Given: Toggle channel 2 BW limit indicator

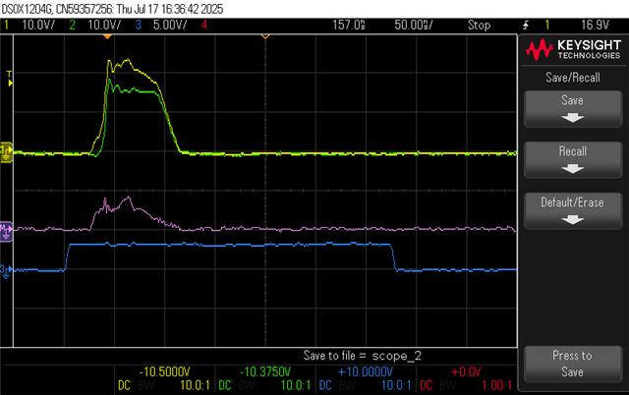Looking at the screenshot, I should pos(247,385).
